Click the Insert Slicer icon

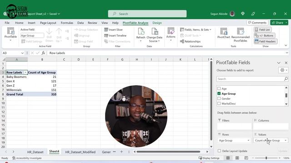[x=106, y=29]
